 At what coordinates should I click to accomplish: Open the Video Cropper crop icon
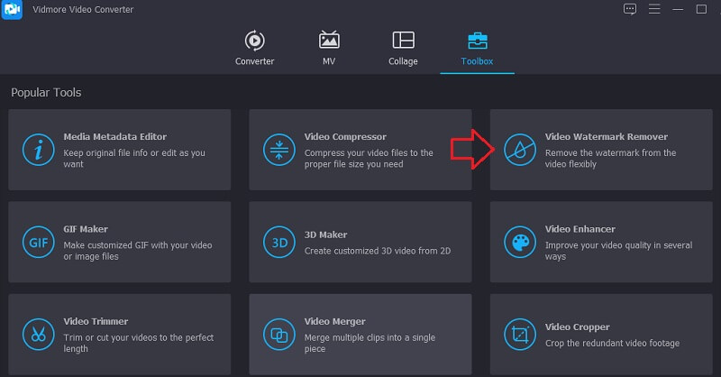point(520,334)
